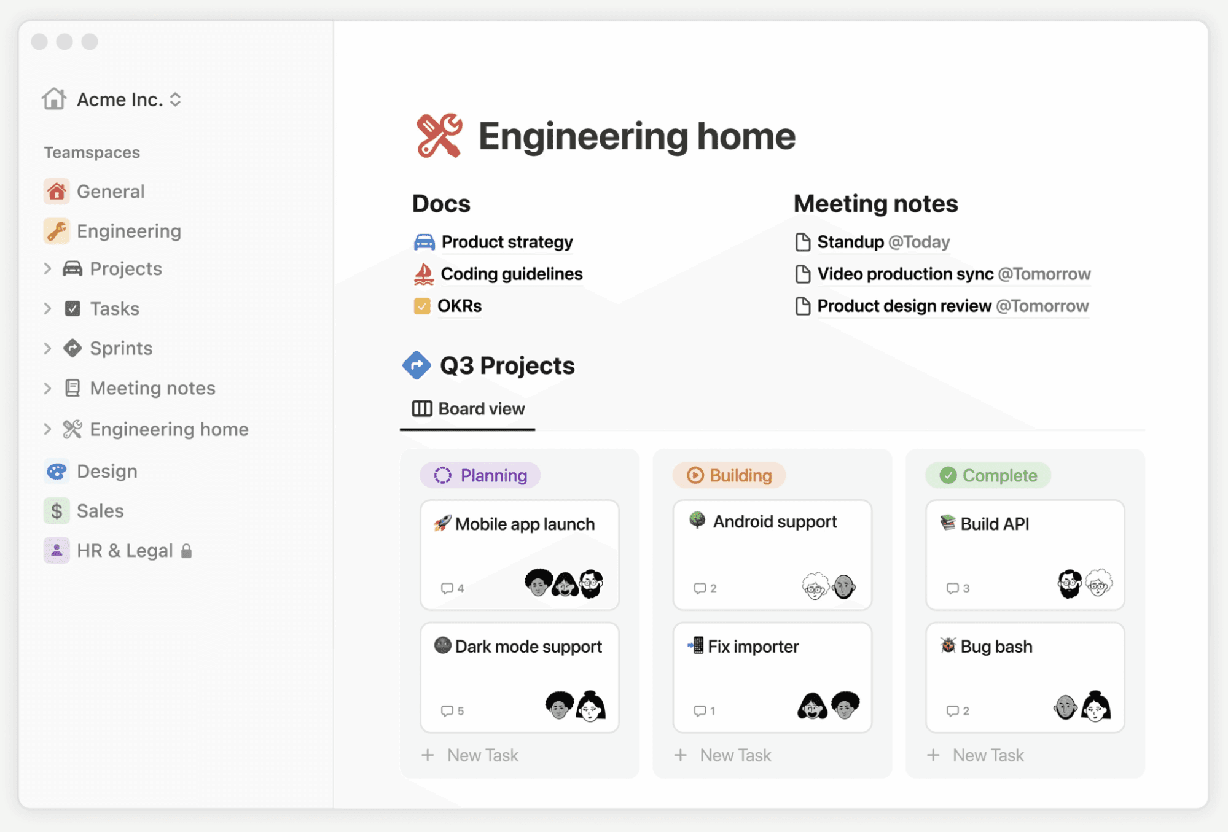Open the Q3 Projects page icon
This screenshot has height=832, width=1228.
point(417,365)
